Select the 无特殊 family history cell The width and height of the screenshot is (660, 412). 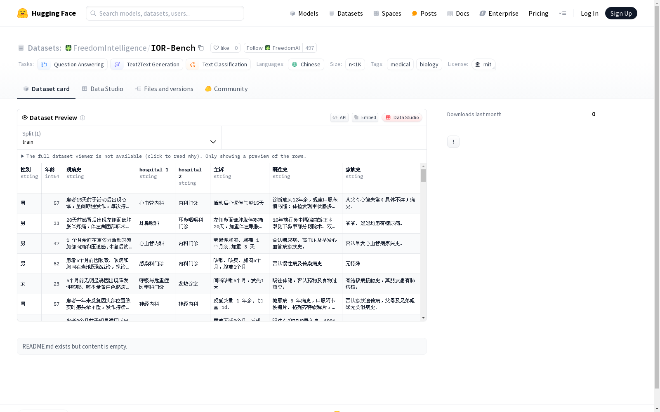(382, 264)
